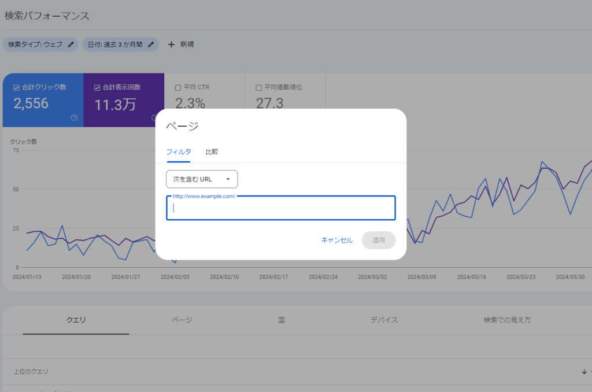592x392 pixels.
Task: Open the 次を含む URL dropdown
Action: click(x=201, y=179)
